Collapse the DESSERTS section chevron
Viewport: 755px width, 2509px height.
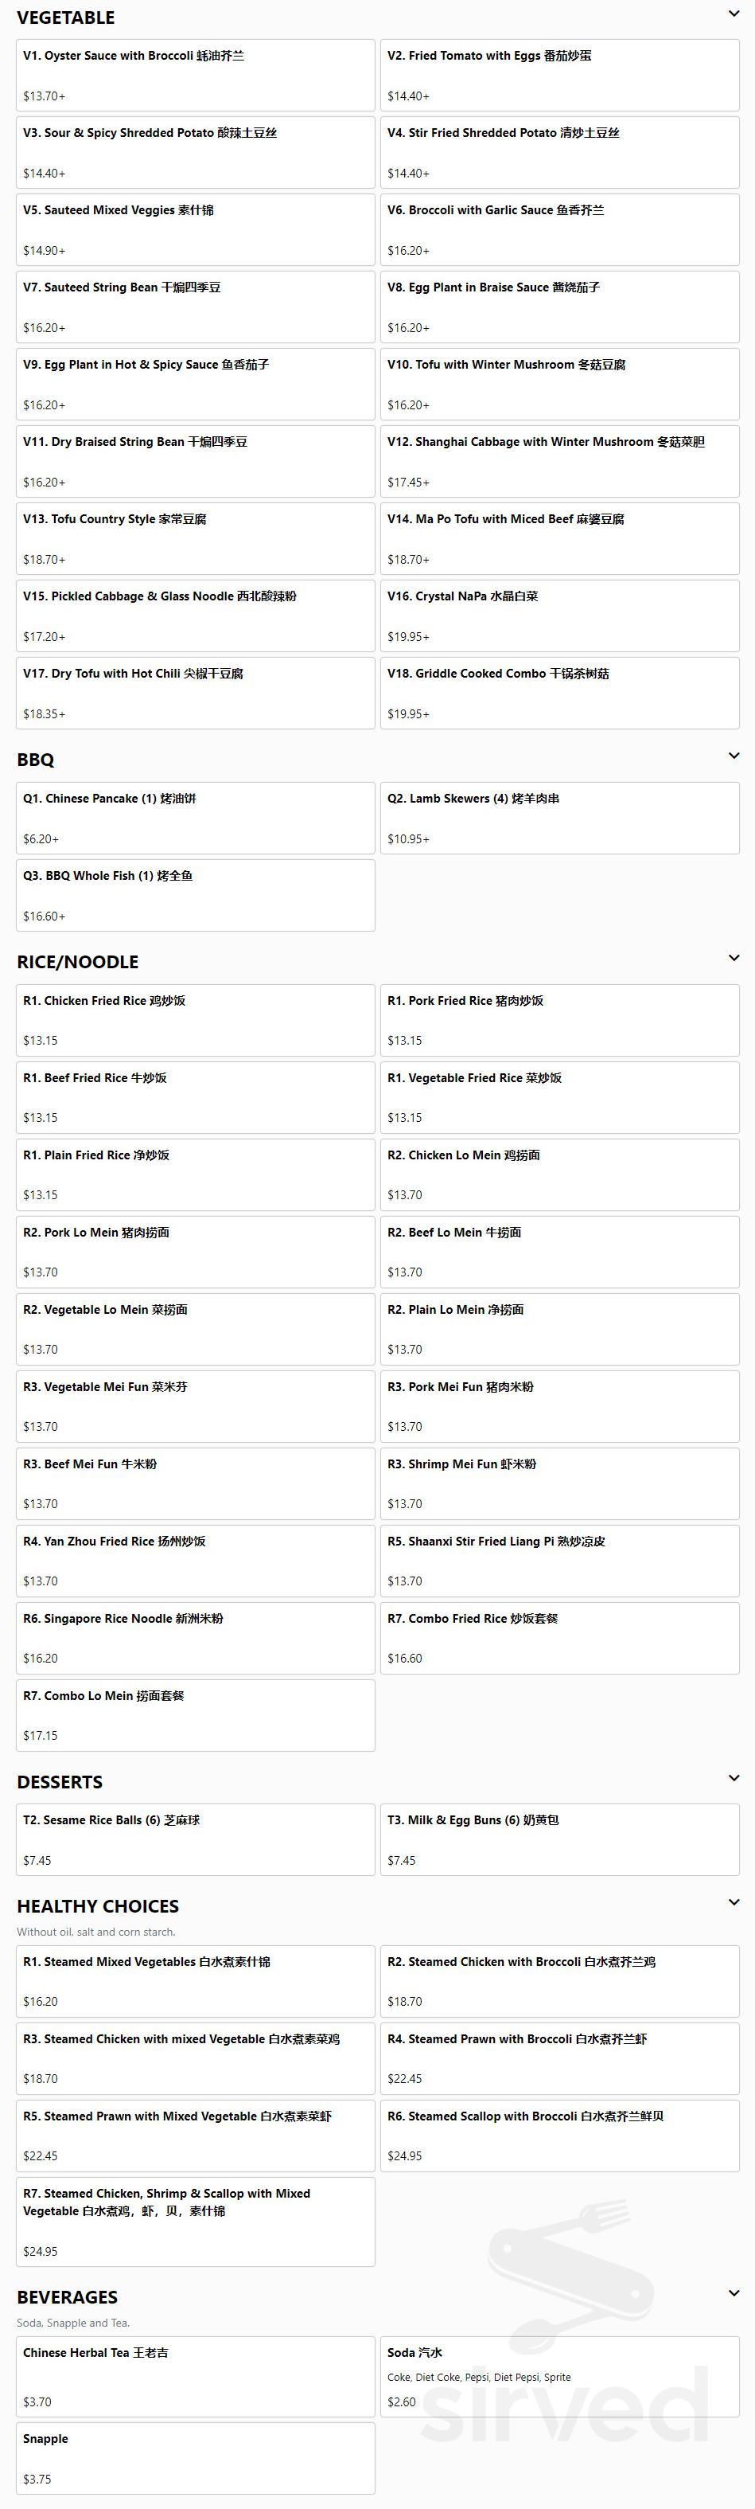click(734, 1777)
